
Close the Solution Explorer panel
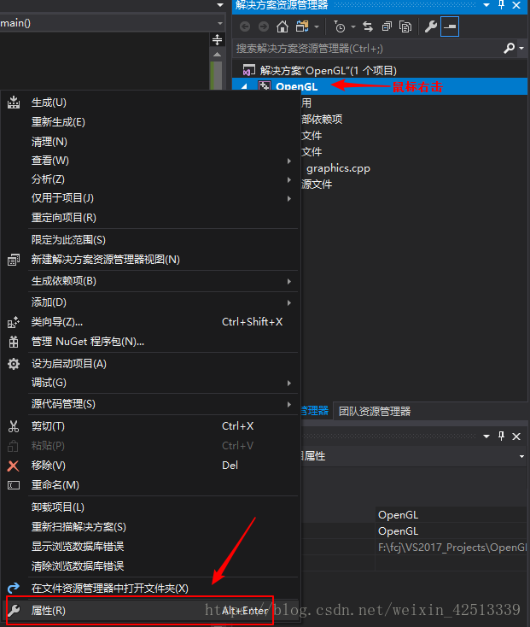[x=516, y=5]
